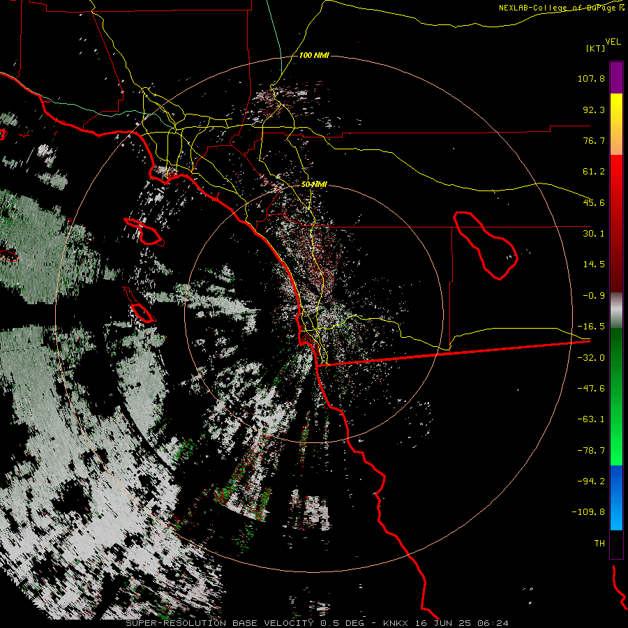Viewport: 628px width, 628px height.
Task: Click the 30.1 velocity scale value
Action: [594, 234]
